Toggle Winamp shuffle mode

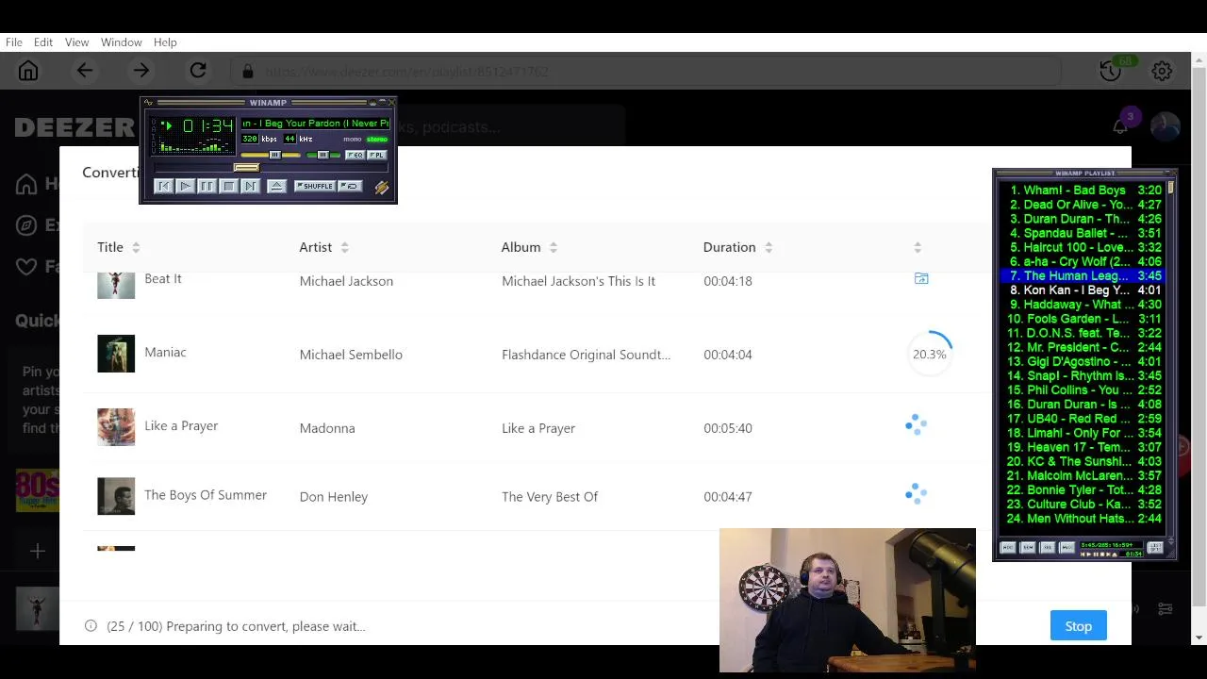click(x=315, y=186)
